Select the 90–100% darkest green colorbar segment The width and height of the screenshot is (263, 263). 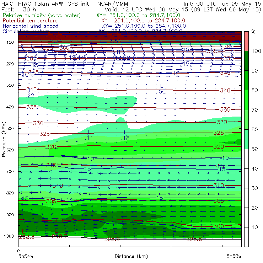click(246, 61)
